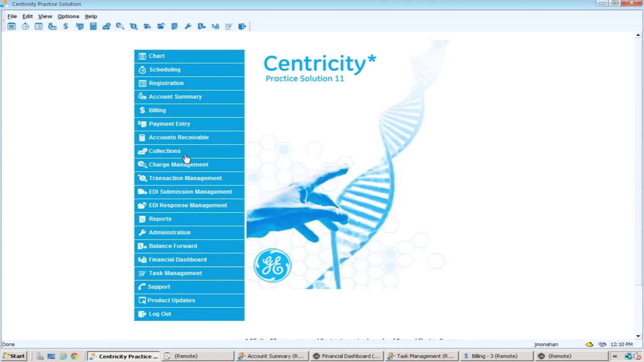Click the Support navigation button
644x362 pixels.
(x=189, y=287)
